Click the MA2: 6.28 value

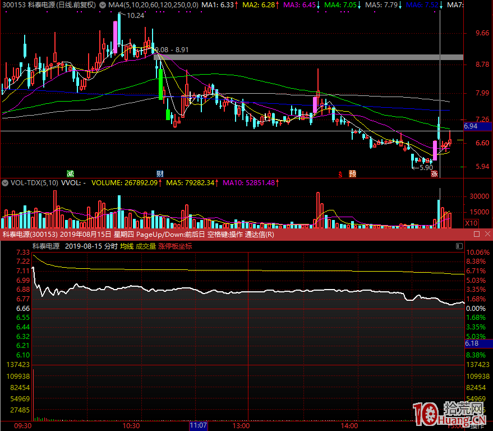point(259,5)
